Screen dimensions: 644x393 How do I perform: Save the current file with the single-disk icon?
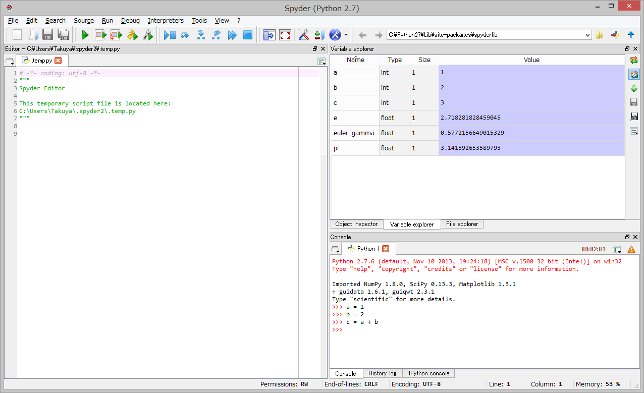[x=48, y=35]
